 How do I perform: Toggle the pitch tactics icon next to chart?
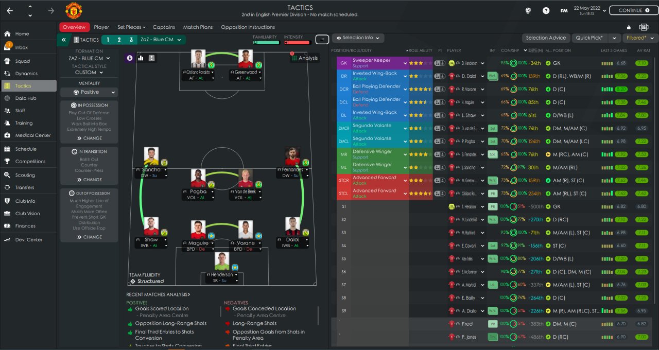151,58
